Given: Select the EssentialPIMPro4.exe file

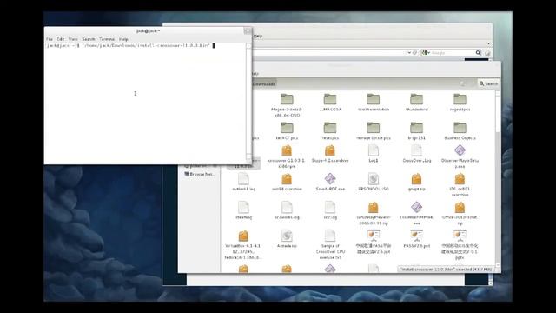Looking at the screenshot, I should 417,213.
